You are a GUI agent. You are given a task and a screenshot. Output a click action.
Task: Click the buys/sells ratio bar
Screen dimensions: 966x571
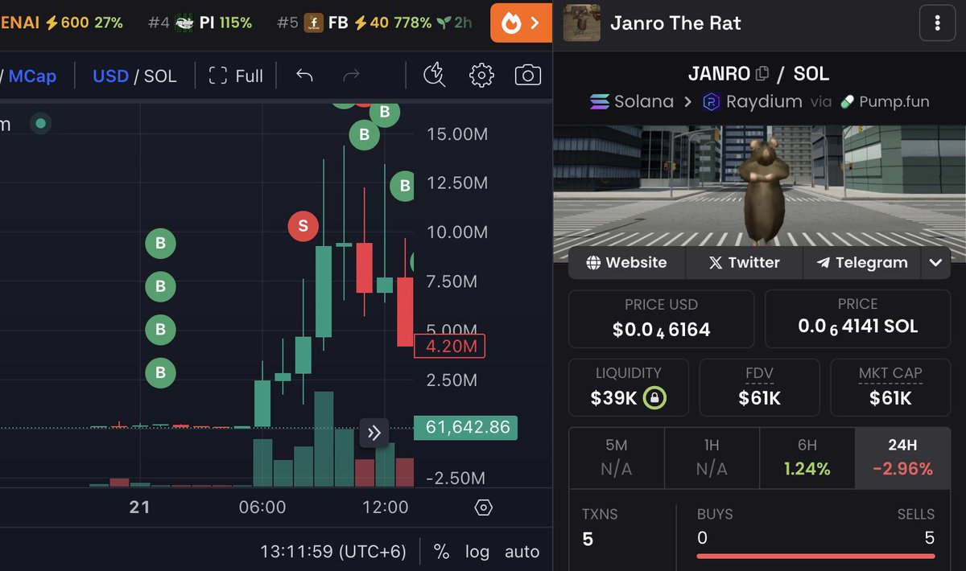(815, 555)
